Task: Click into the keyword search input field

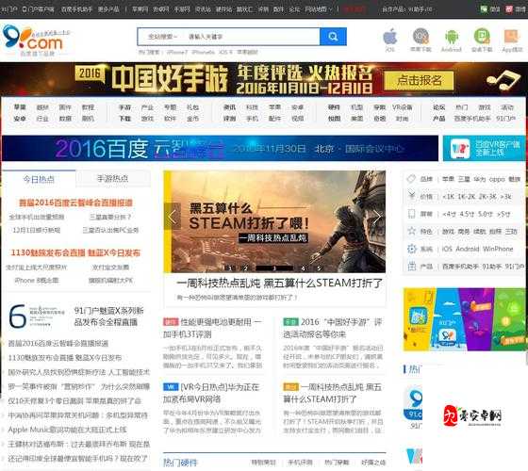Action: [x=251, y=37]
